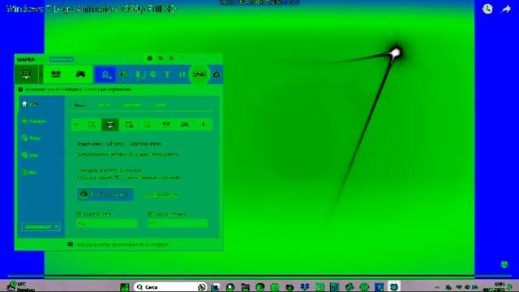Open Dropbox icon in taskbar
This screenshot has width=519, height=292.
point(305,287)
